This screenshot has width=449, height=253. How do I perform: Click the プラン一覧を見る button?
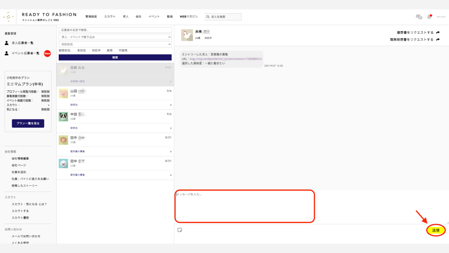pos(28,123)
